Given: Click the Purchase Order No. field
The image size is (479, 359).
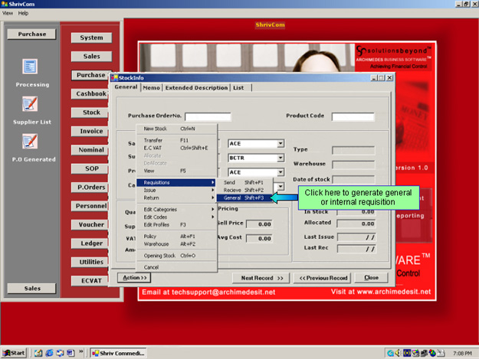Looking at the screenshot, I should click(208, 116).
